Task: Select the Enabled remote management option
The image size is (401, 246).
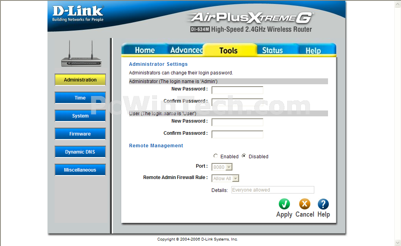Action: point(215,156)
